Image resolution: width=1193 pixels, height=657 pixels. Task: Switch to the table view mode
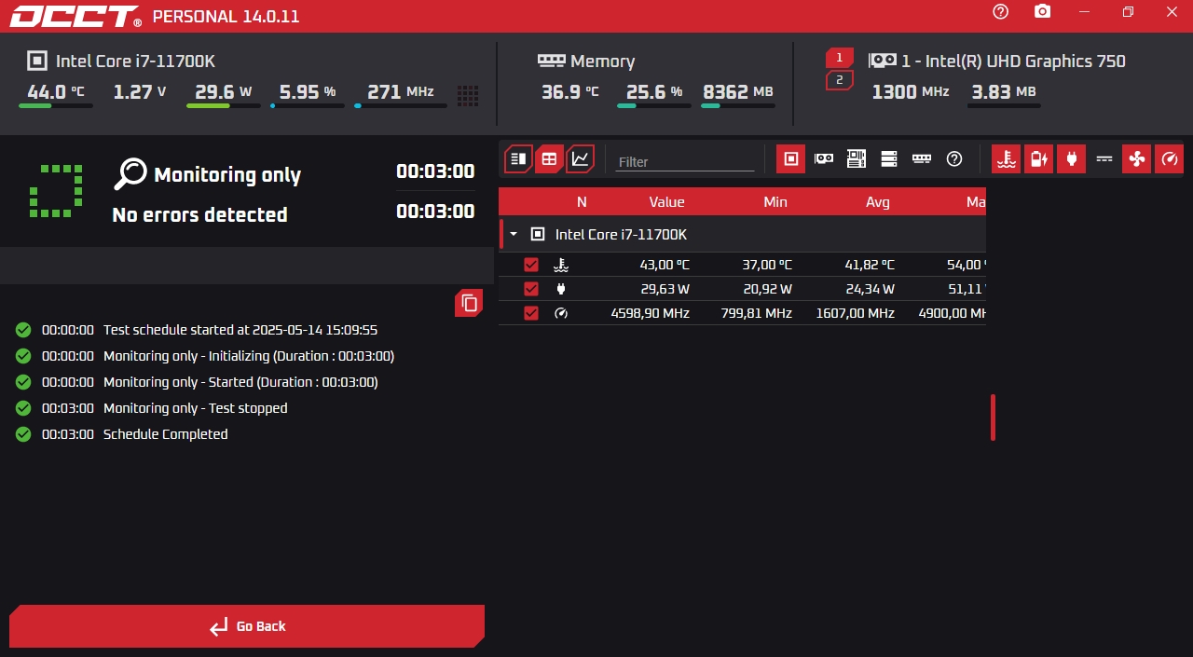(550, 159)
